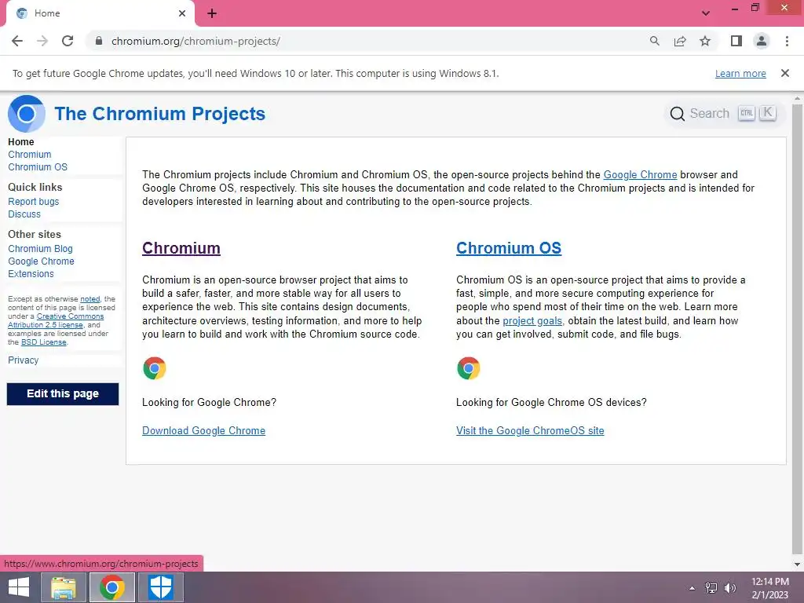Screen dimensions: 804x603
Task: Open the volume speaker tray icon
Action: pos(730,588)
